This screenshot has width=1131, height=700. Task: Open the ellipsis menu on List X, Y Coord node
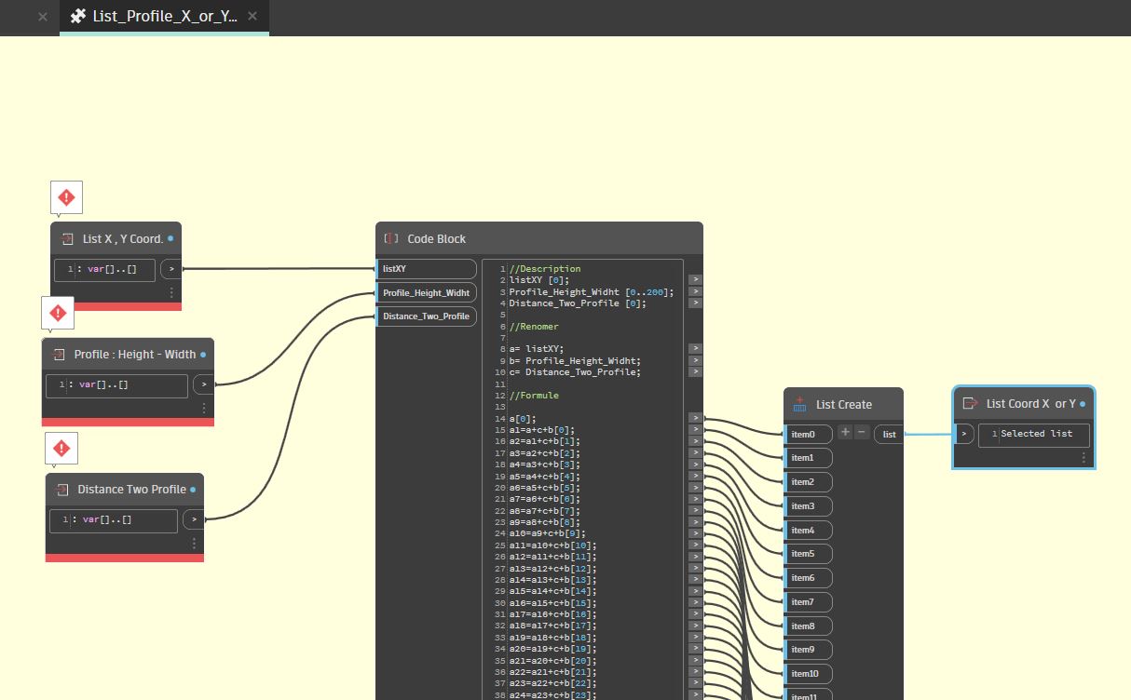(x=170, y=294)
